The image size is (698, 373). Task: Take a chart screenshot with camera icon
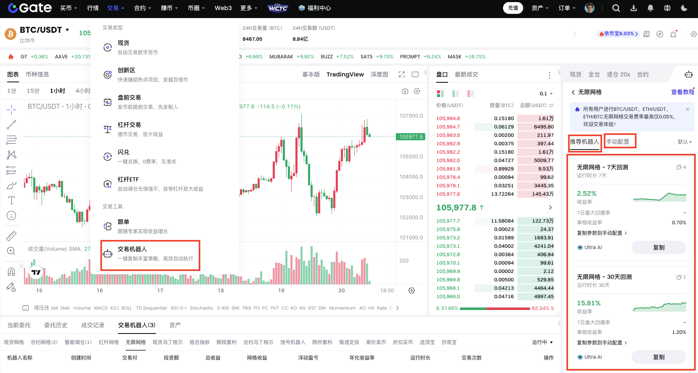click(x=405, y=91)
